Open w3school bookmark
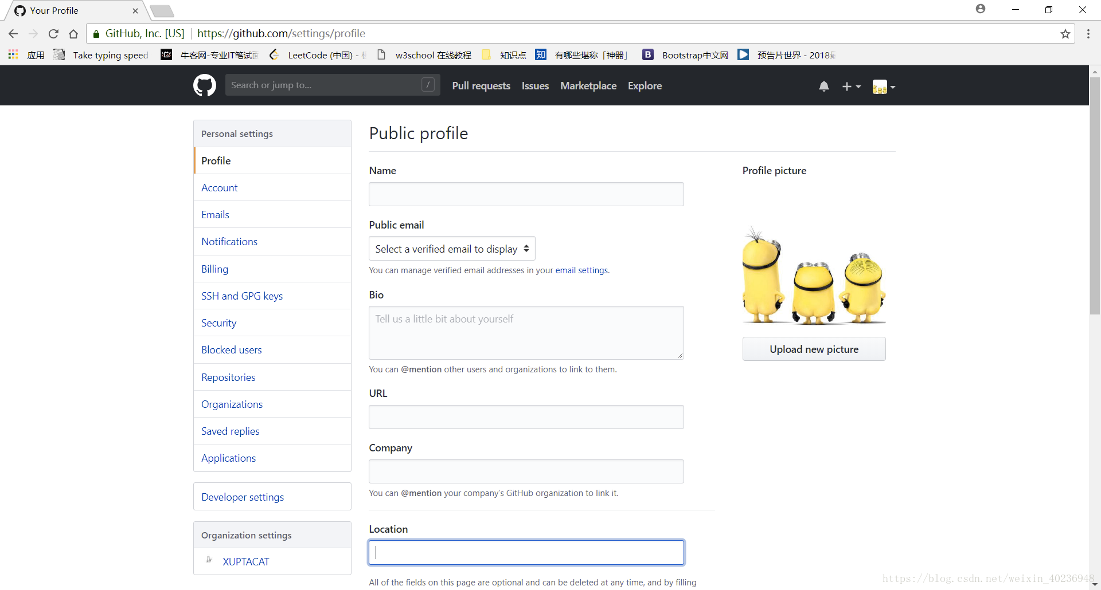The image size is (1101, 590). (x=424, y=55)
